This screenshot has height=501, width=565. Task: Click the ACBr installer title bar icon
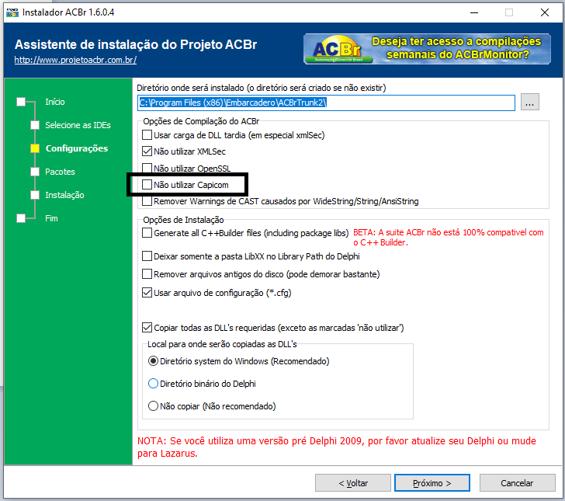coord(12,12)
